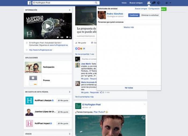The height and width of the screenshot is (136, 188).
Task: Open the Participación app thumbnail
Action: click(x=33, y=67)
